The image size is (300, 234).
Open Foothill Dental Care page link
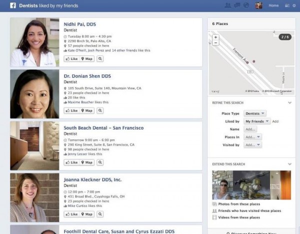pos(119,231)
